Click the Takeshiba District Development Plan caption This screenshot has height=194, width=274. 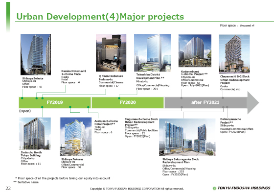point(150,76)
